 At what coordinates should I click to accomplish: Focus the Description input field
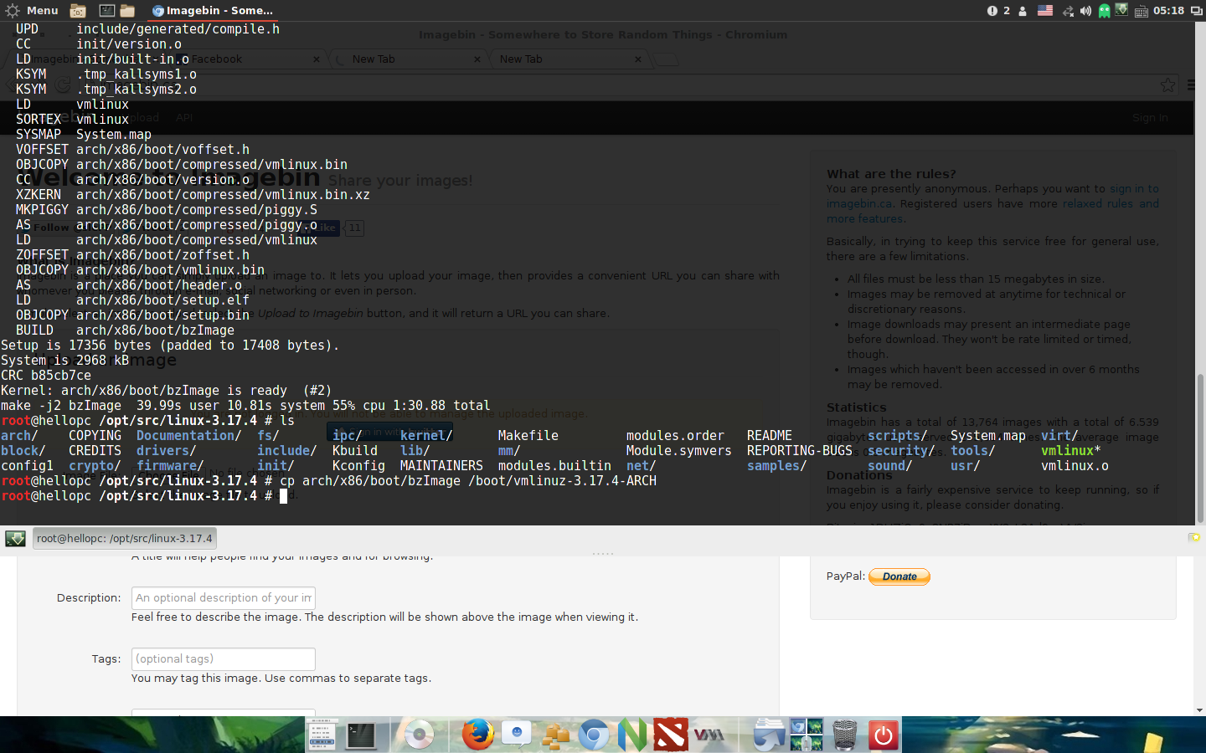pos(224,598)
